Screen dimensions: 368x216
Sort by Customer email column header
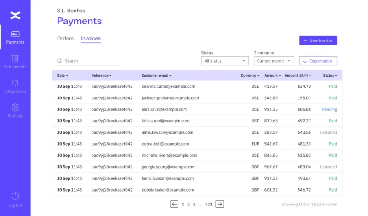[156, 75]
